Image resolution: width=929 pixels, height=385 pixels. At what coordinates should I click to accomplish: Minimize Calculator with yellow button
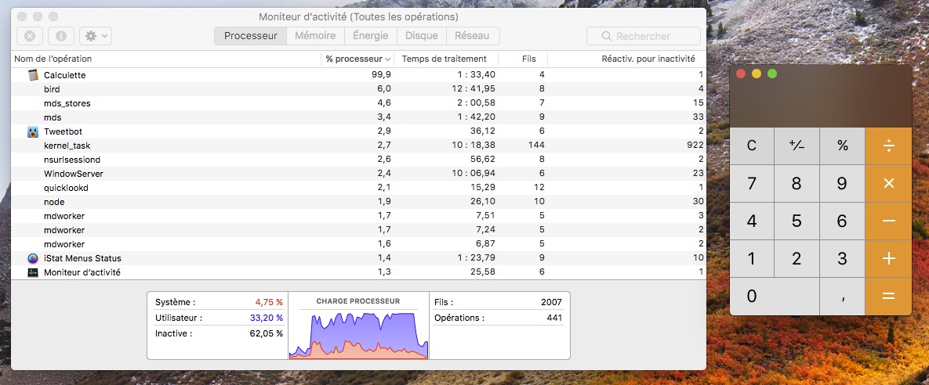click(757, 74)
